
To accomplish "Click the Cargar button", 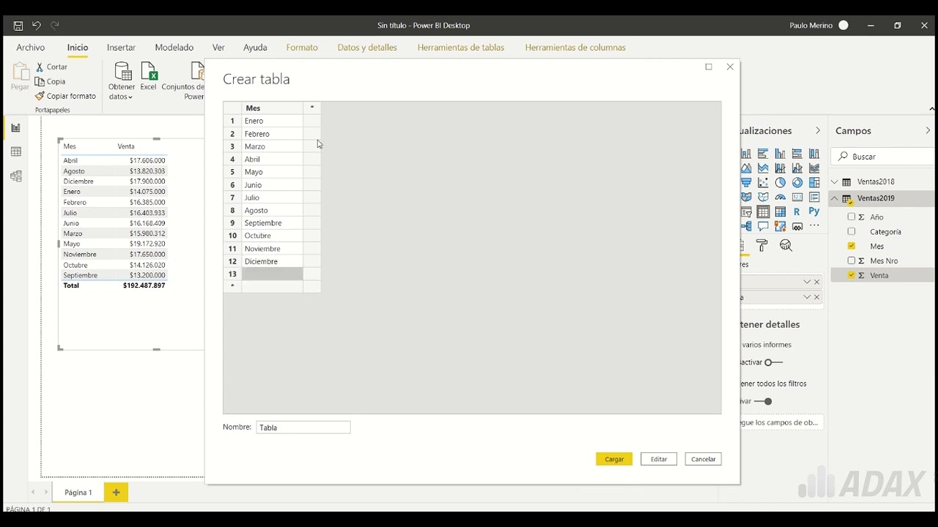I will click(614, 459).
